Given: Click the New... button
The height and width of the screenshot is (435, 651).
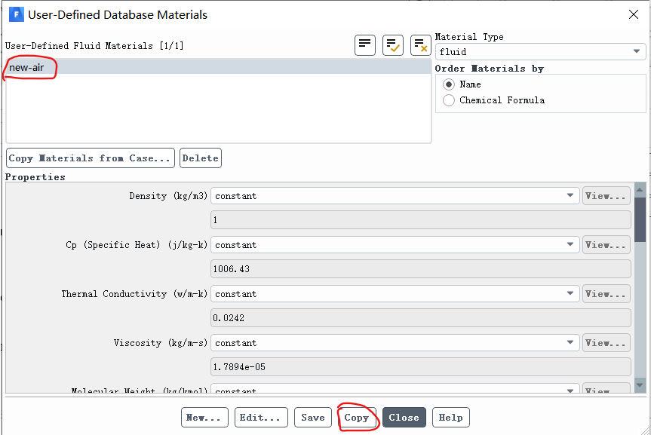Looking at the screenshot, I should 204,417.
